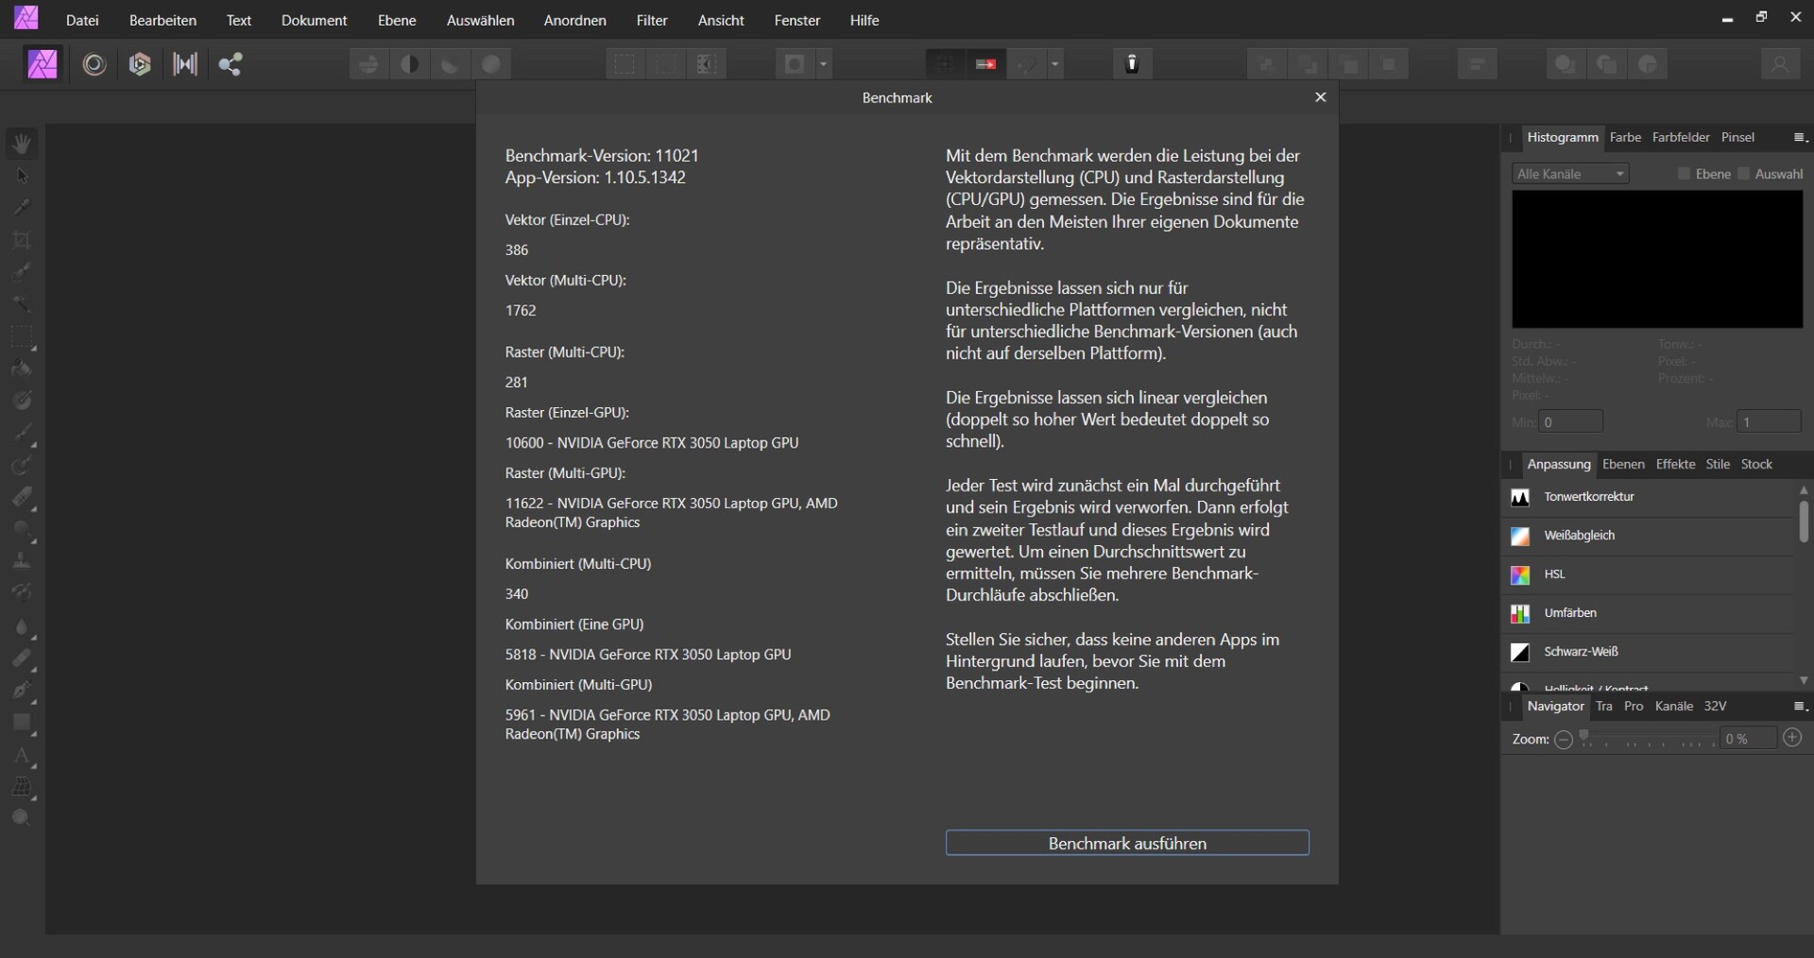The height and width of the screenshot is (958, 1814).
Task: Open the Liquify Persona
Action: (94, 64)
